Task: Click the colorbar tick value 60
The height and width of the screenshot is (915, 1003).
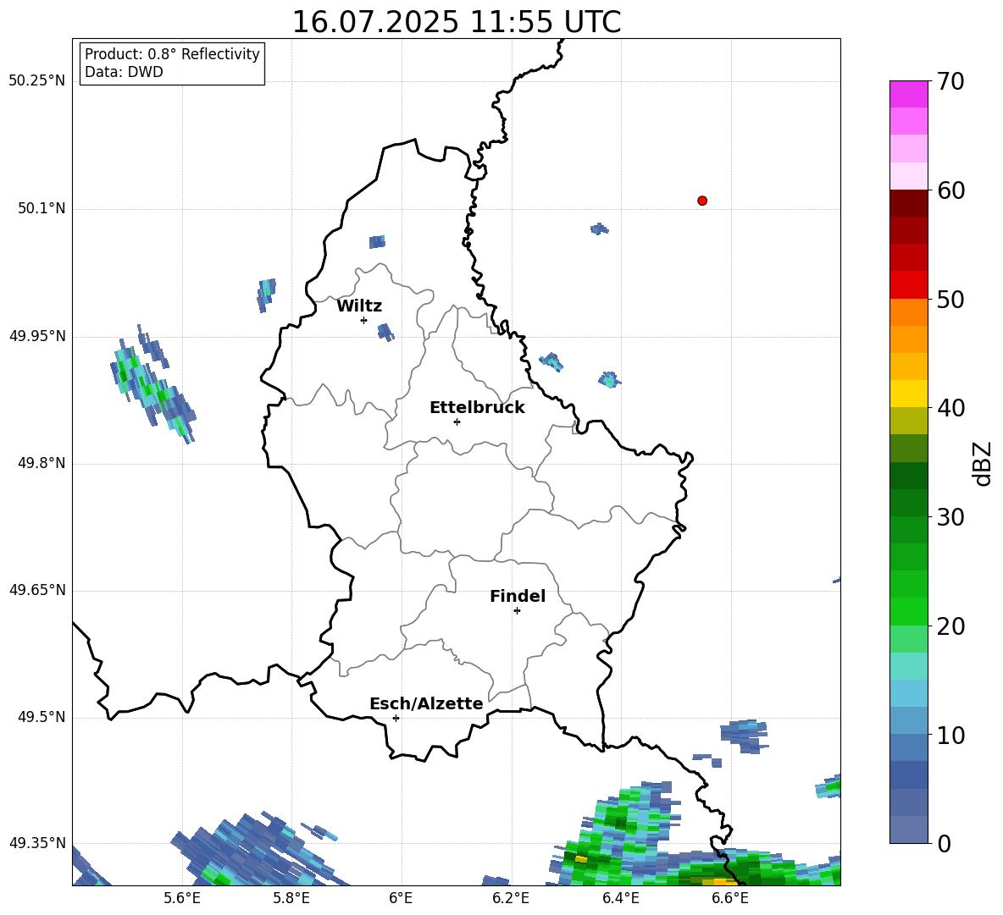Action: [x=950, y=190]
